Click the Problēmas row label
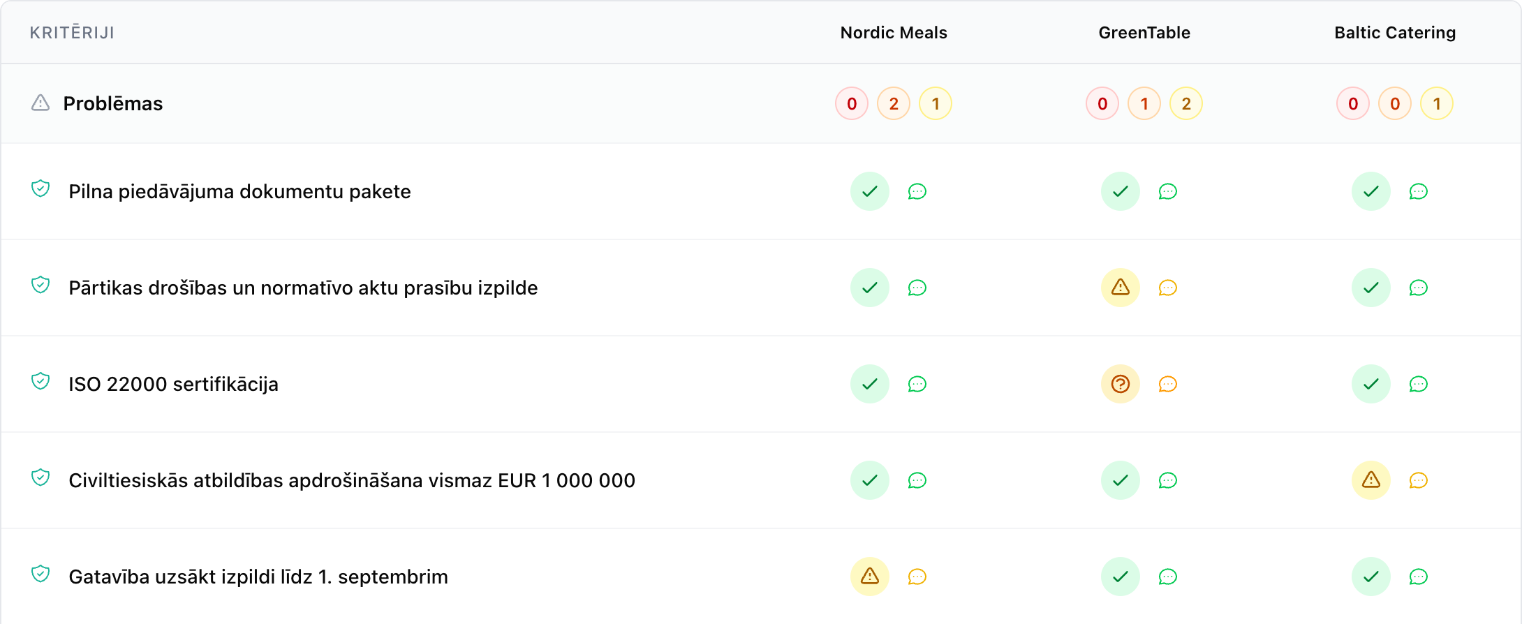The width and height of the screenshot is (1522, 624). click(x=112, y=103)
